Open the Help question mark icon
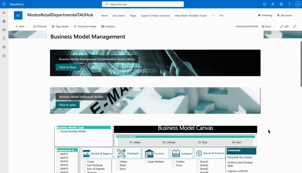 (290, 4)
